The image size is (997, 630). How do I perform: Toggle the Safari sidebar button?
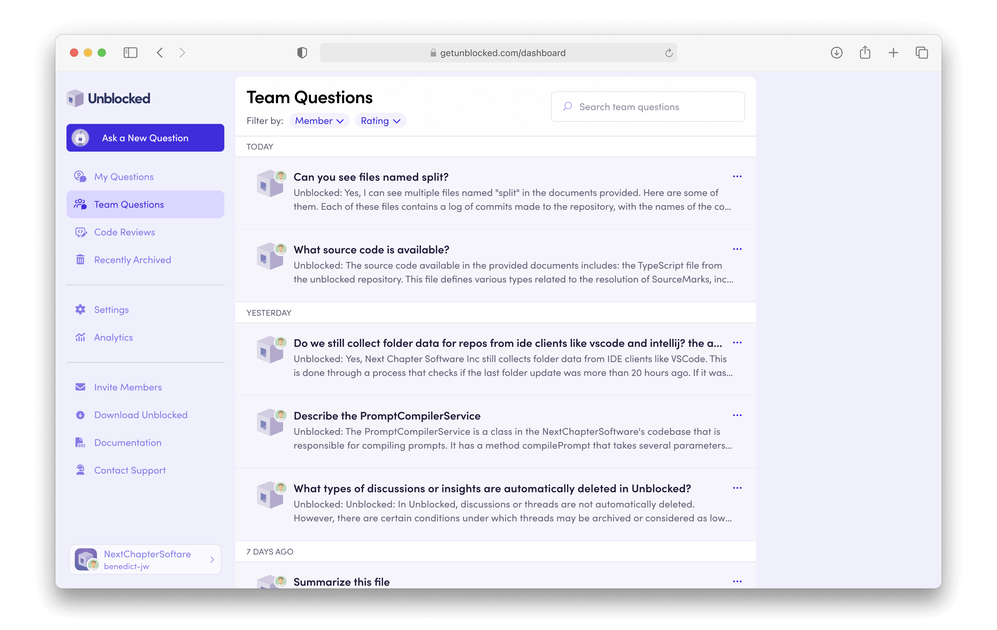(131, 53)
